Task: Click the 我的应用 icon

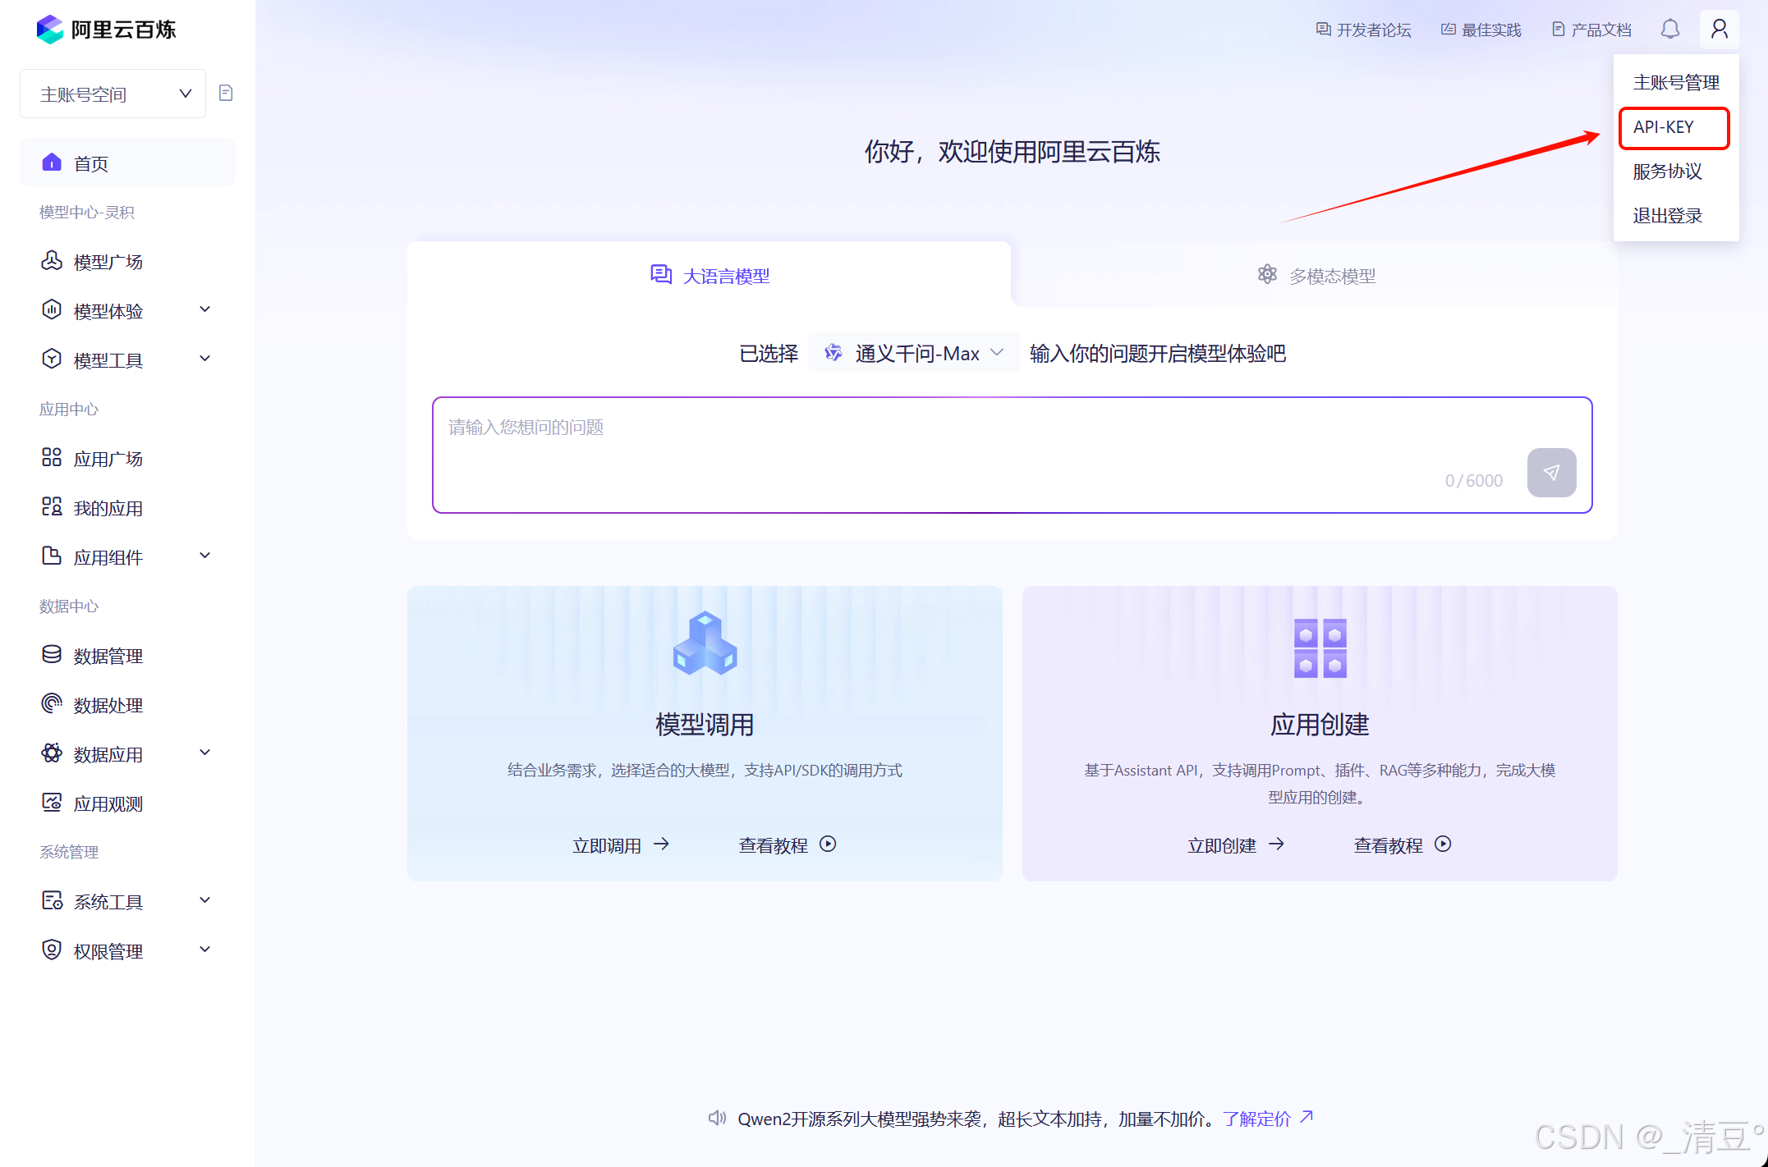Action: click(x=52, y=507)
